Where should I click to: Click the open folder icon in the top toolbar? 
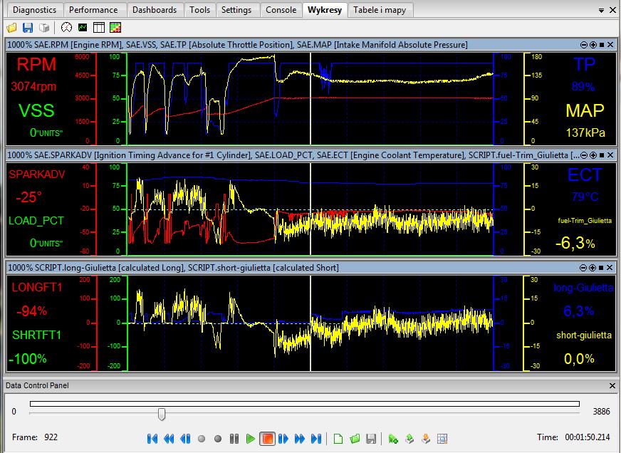point(12,28)
